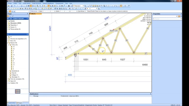This screenshot has height=106, width=189.
Task: Click the preview thumbnail below the tree
Action: coord(18,91)
